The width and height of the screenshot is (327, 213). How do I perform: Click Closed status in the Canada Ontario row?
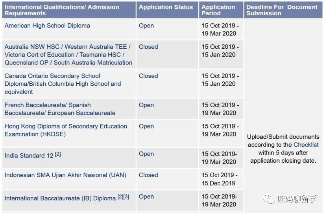pyautogui.click(x=148, y=76)
